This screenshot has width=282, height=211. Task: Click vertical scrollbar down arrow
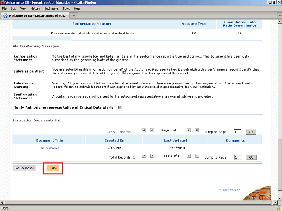click(x=280, y=198)
